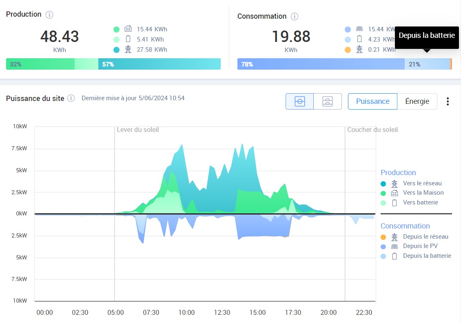The height and width of the screenshot is (325, 461).
Task: Toggle the Vers la Maison legend series
Action: coord(423,193)
